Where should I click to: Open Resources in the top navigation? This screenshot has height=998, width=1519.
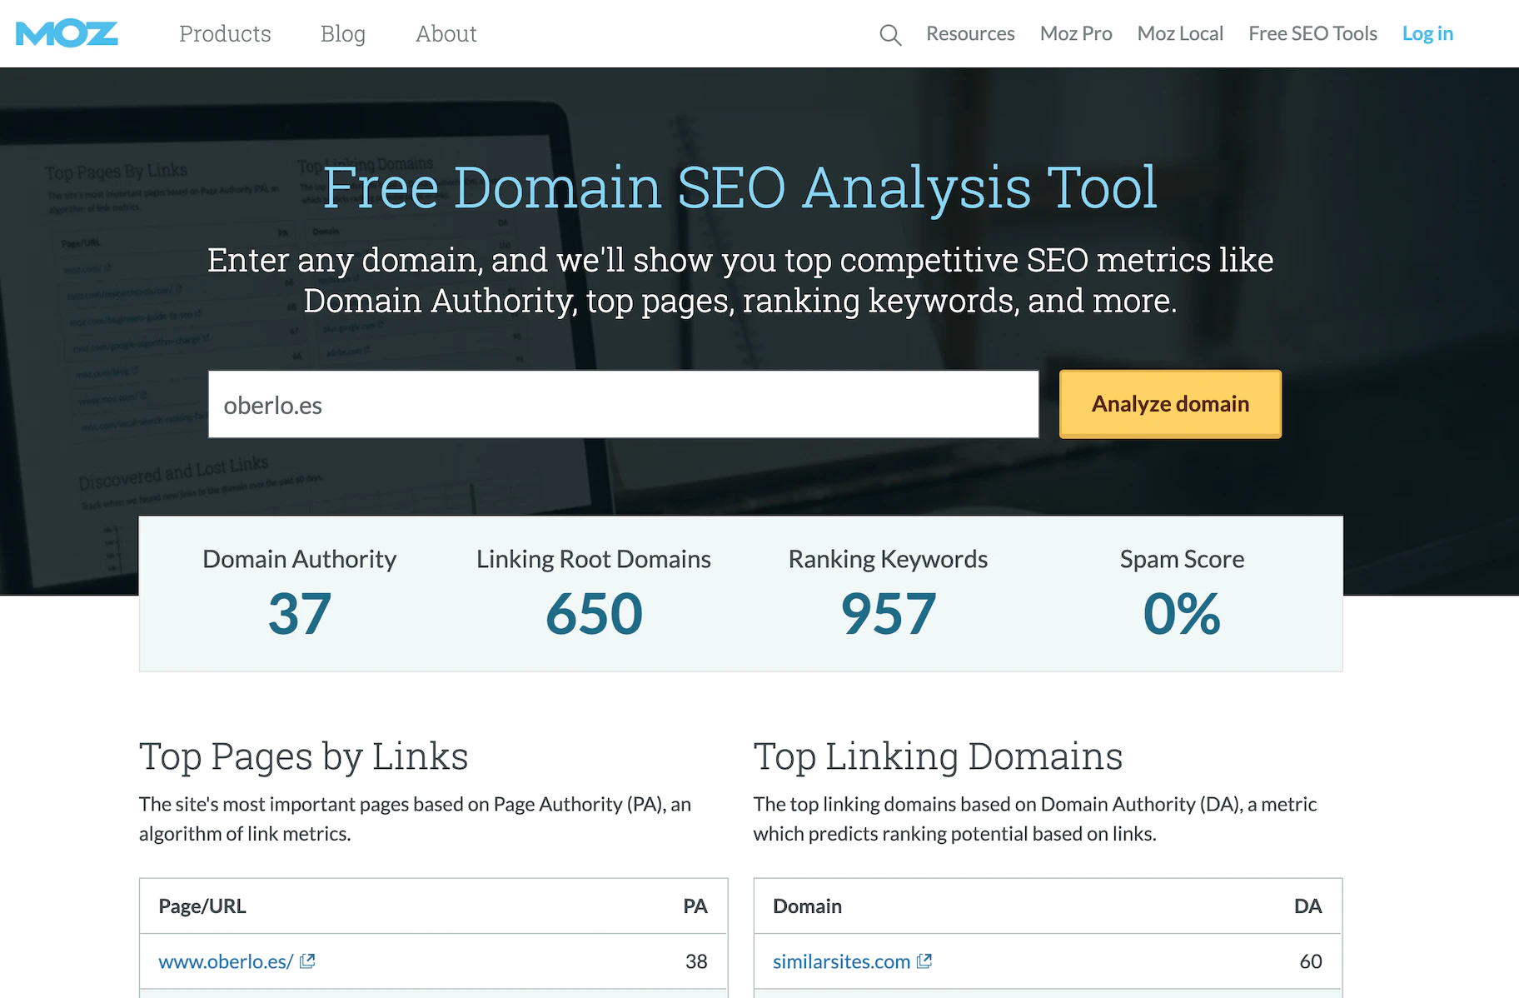970,34
